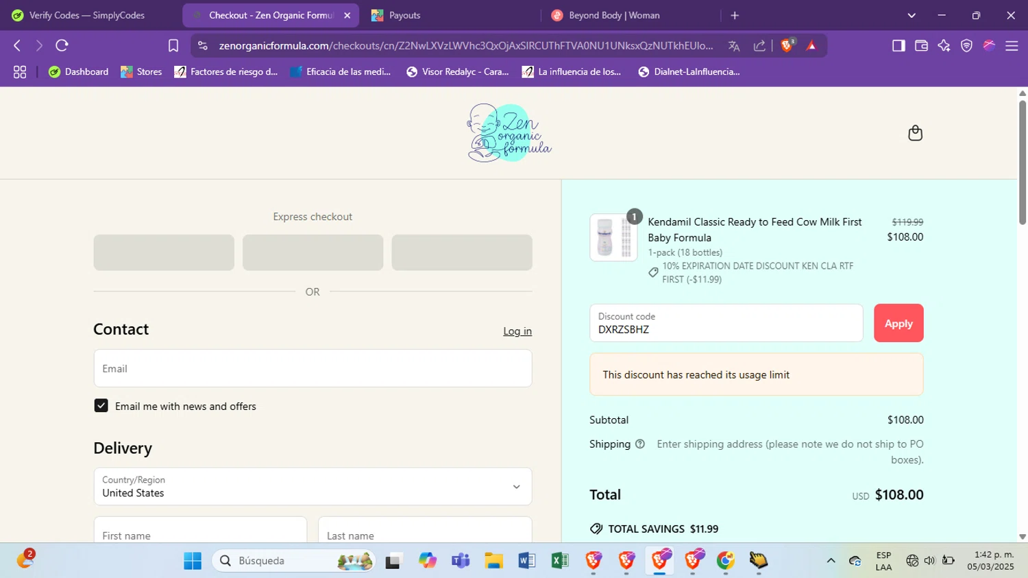The height and width of the screenshot is (578, 1028).
Task: Click the first Express checkout button
Action: pyautogui.click(x=164, y=252)
